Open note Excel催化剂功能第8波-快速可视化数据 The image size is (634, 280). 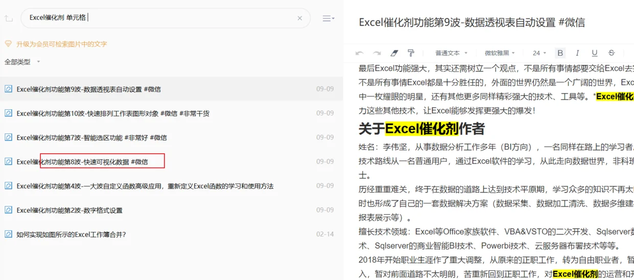171,161
